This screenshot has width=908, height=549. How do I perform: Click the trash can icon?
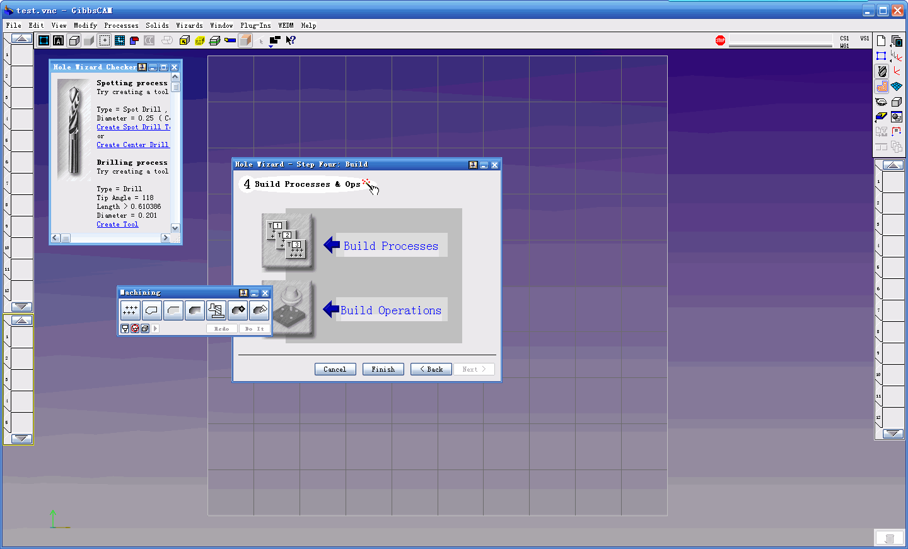(890, 538)
